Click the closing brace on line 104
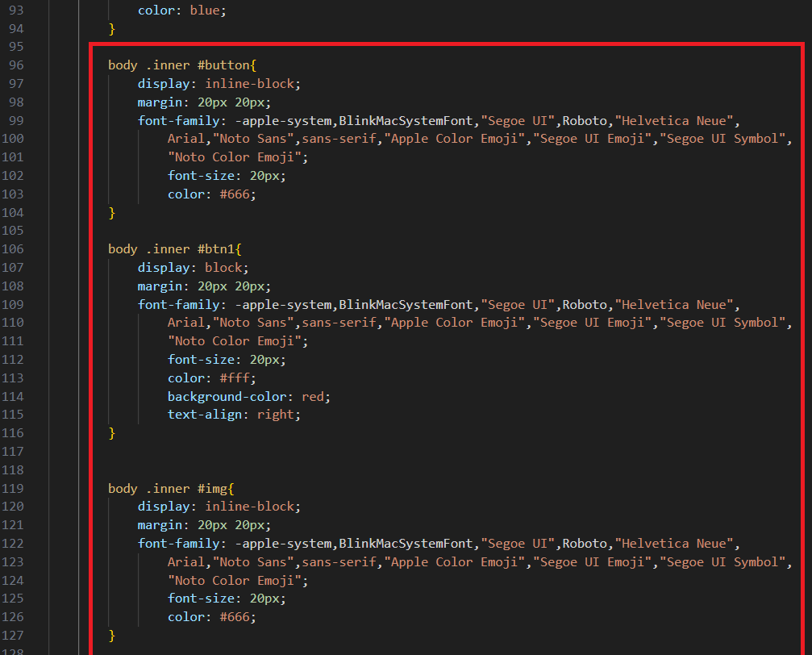This screenshot has width=812, height=655. pos(112,213)
